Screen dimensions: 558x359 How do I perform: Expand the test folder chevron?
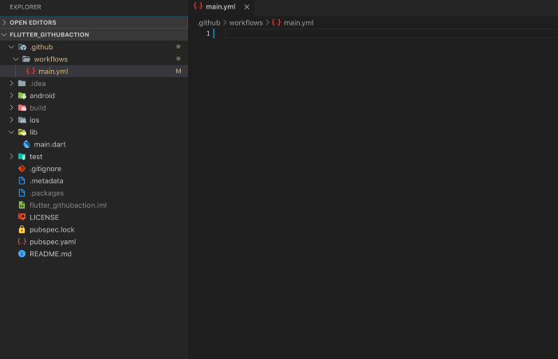click(x=11, y=157)
